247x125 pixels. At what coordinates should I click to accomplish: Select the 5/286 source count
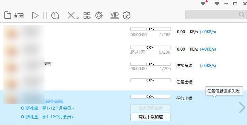coord(165,52)
